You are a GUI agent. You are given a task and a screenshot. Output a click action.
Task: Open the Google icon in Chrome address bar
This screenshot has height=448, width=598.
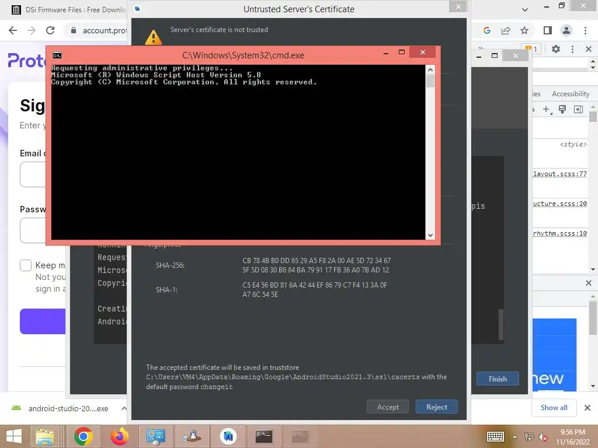click(x=487, y=30)
